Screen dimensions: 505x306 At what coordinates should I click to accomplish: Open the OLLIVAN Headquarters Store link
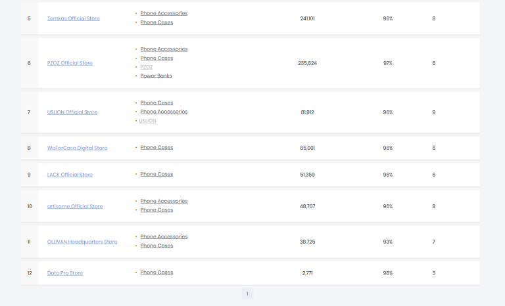[x=82, y=242]
